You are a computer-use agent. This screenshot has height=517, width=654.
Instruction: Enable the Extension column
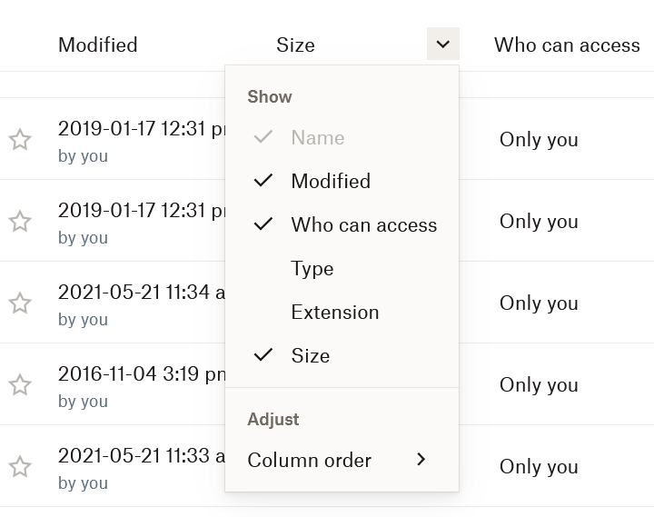(x=334, y=313)
